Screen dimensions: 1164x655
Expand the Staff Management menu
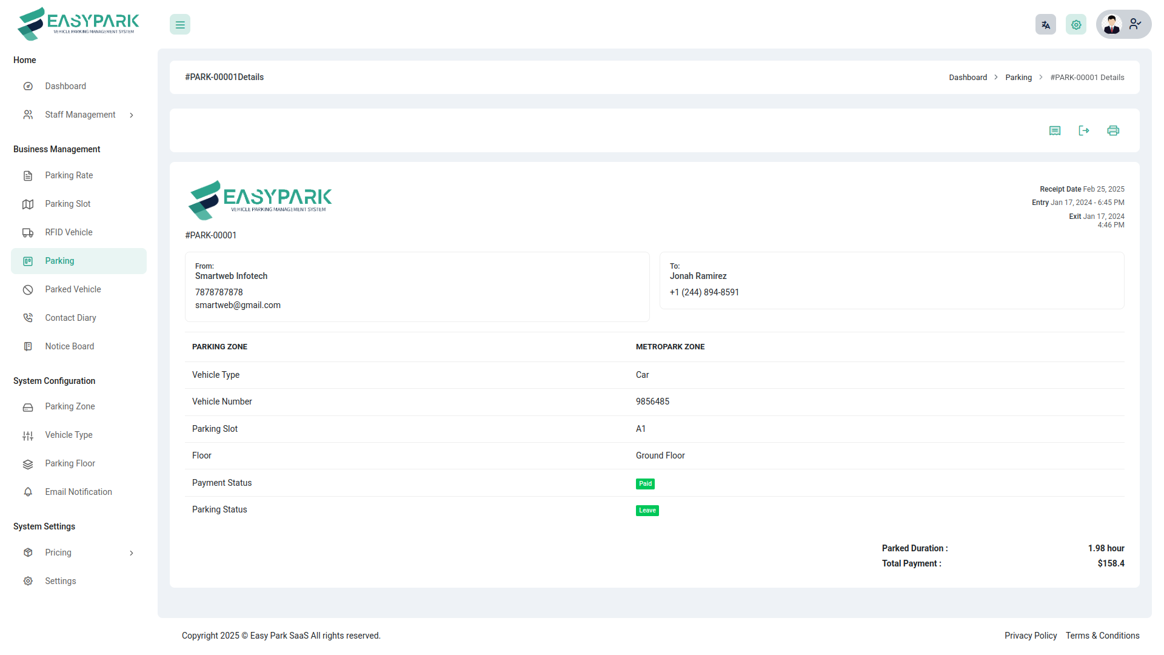79,115
